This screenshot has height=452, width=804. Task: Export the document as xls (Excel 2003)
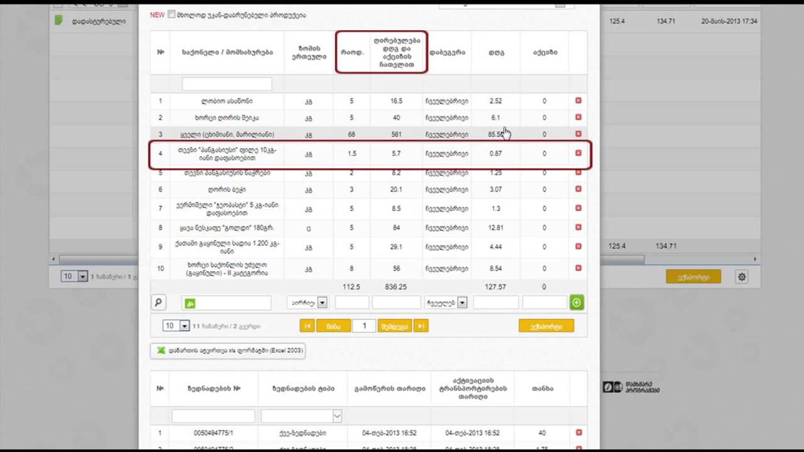pos(228,351)
